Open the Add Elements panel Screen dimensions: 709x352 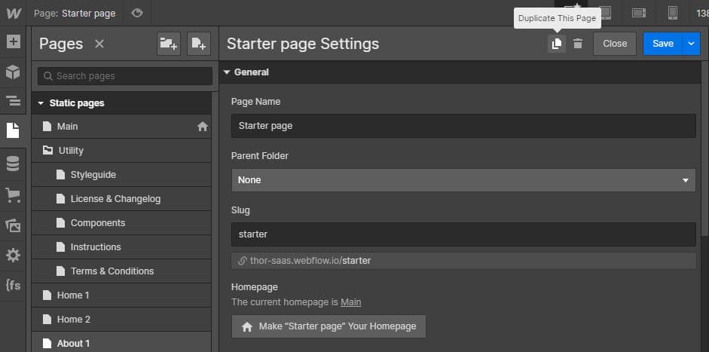(13, 42)
